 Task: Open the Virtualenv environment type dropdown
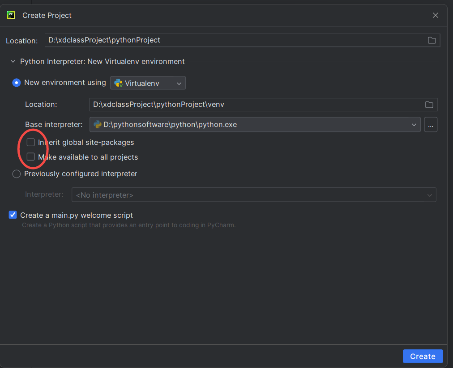click(x=148, y=83)
